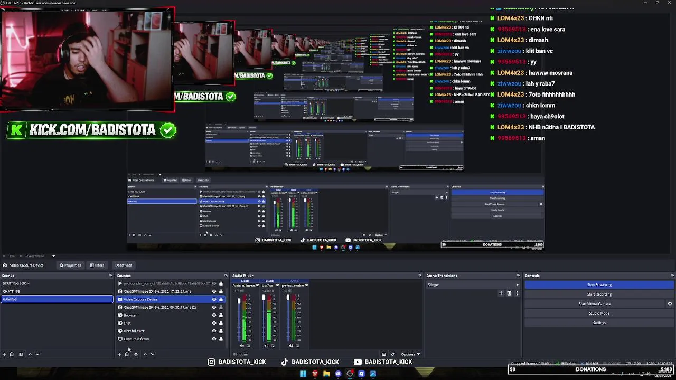Image resolution: width=676 pixels, height=380 pixels.
Task: Click Start Recording
Action: click(599, 294)
